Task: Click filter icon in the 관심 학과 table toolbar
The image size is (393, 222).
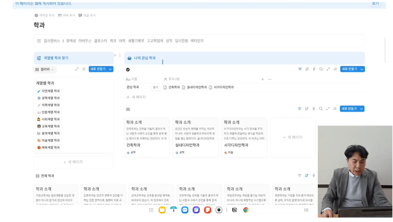Action: 300,69
